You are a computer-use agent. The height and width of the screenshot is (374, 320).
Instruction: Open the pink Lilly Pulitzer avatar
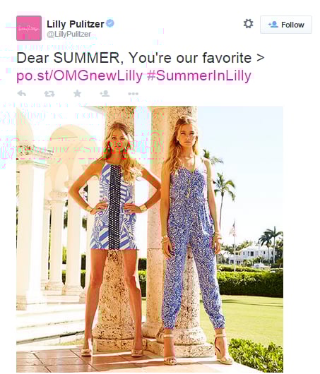point(29,28)
